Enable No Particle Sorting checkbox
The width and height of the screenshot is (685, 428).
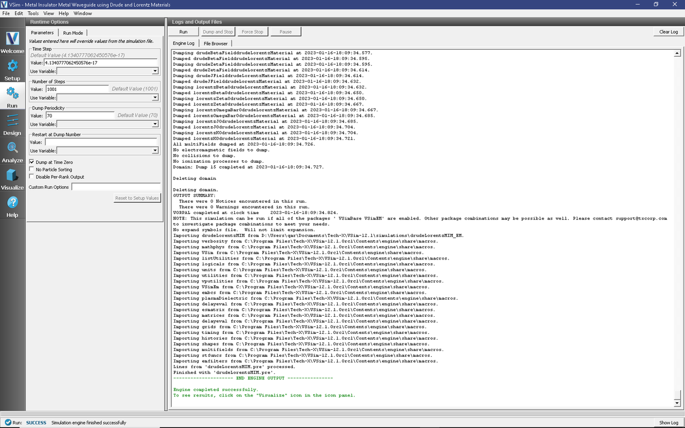(32, 169)
